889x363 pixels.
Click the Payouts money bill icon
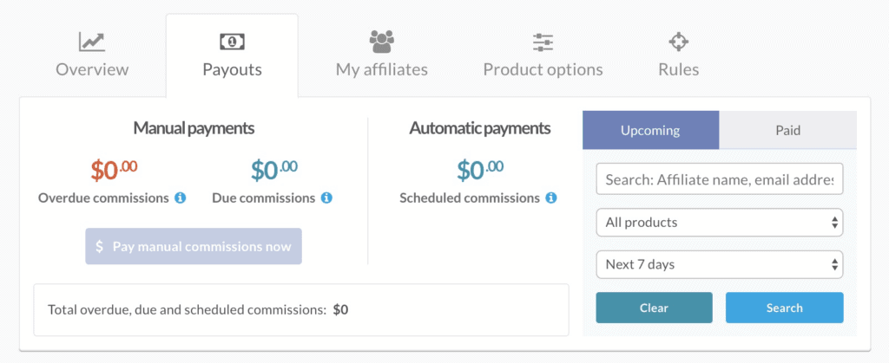pos(232,42)
